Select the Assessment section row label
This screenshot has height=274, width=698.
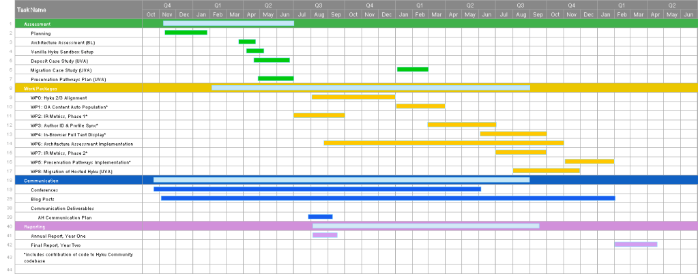pyautogui.click(x=38, y=24)
